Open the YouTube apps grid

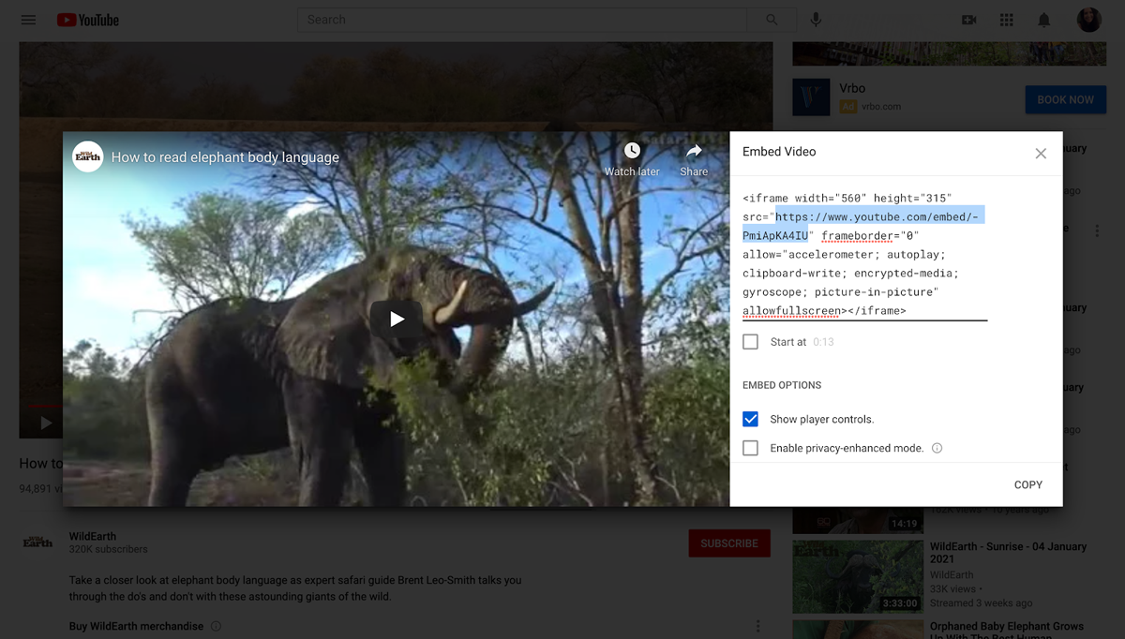pos(1007,20)
